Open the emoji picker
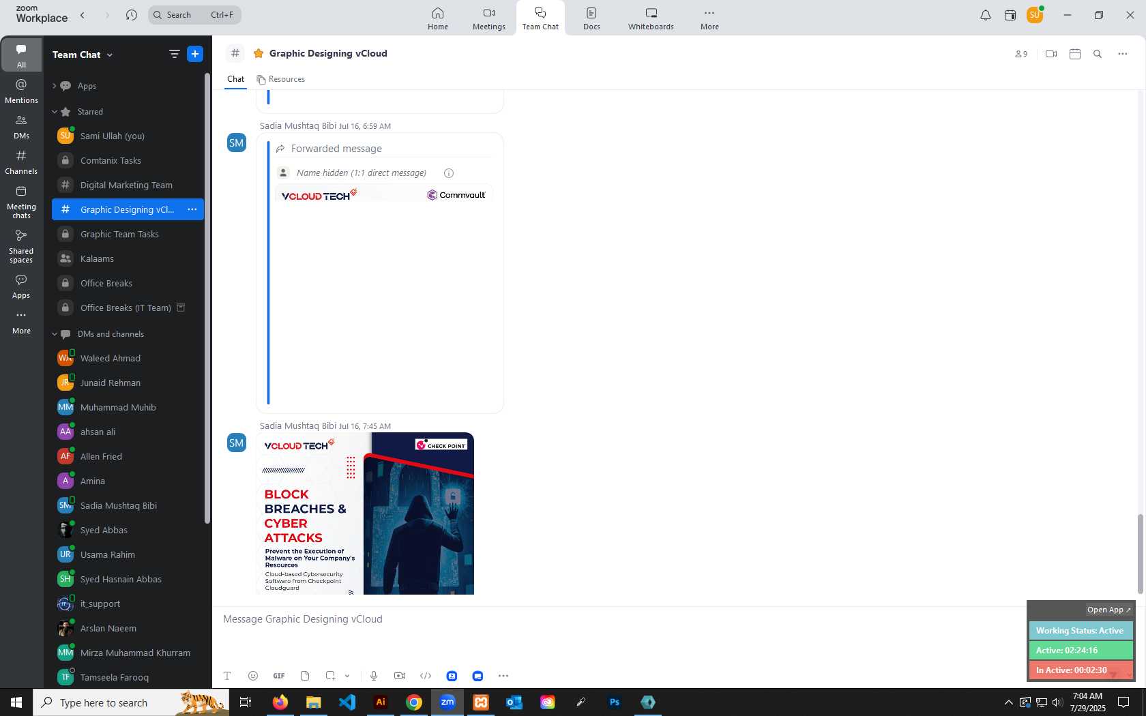 (253, 676)
